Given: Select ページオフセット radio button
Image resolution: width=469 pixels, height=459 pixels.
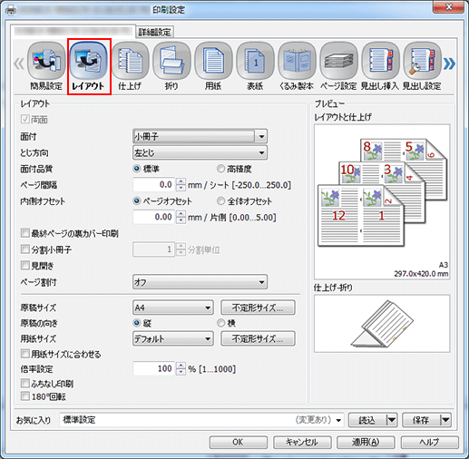Looking at the screenshot, I should point(137,200).
